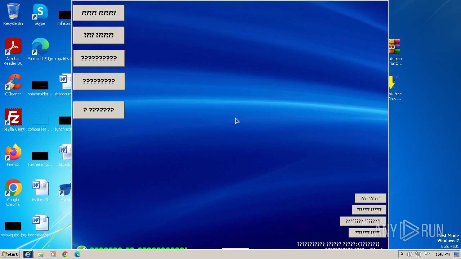
Task: Click the taskbar clock showing 1:48 PM
Action: (x=442, y=254)
